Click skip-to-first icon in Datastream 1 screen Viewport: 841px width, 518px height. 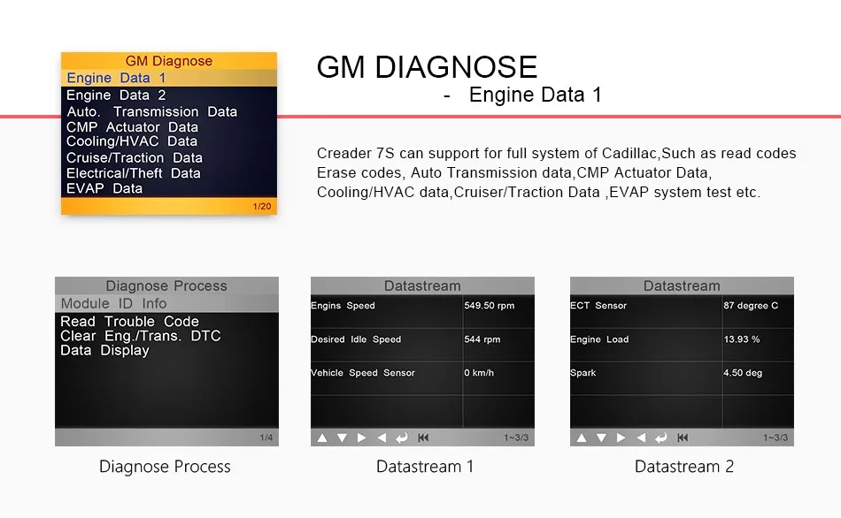(423, 438)
